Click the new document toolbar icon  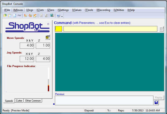(x=15, y=16)
